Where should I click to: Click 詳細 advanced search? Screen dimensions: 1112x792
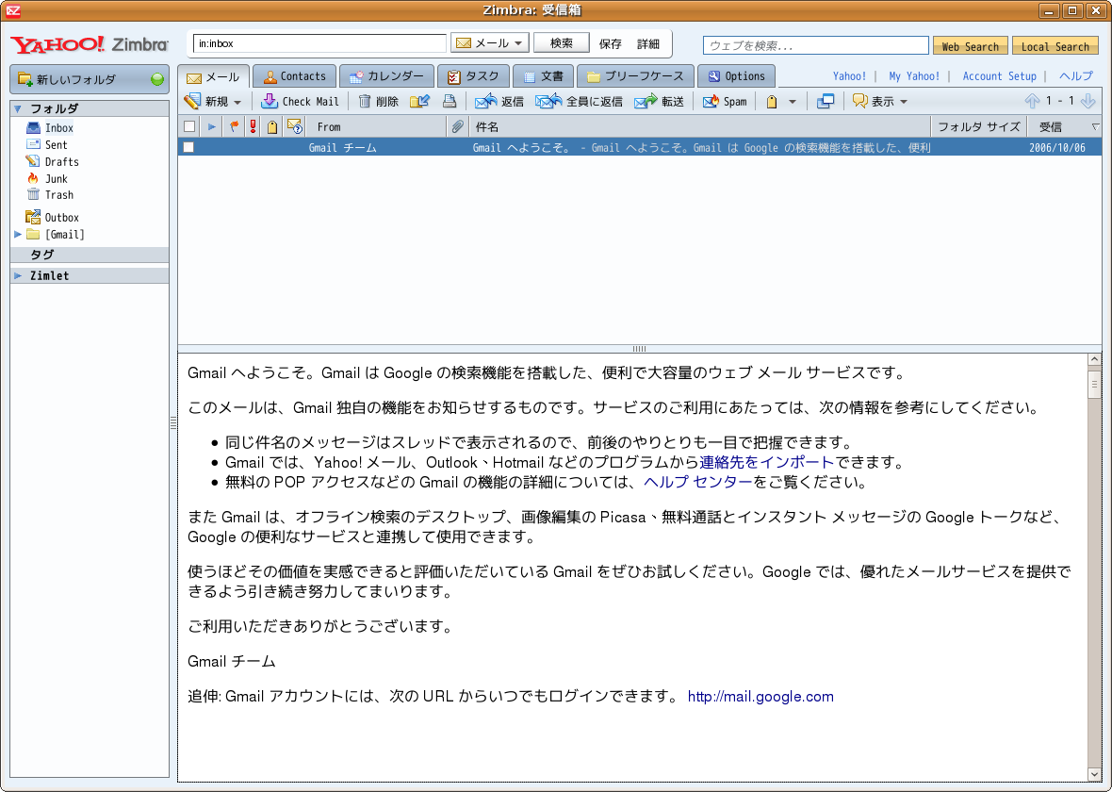(x=648, y=44)
